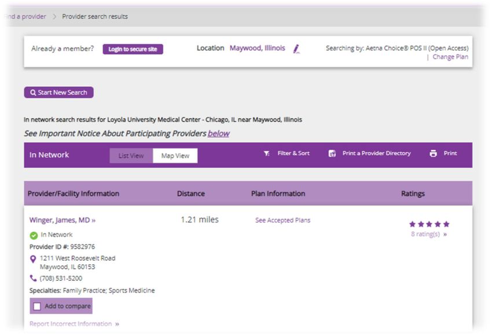Click the pencil icon to edit location

(x=296, y=49)
